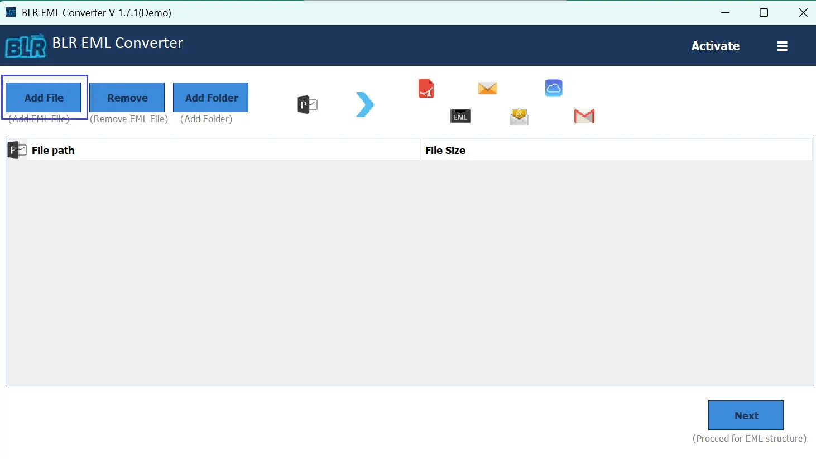Open the hamburger menu
This screenshot has height=459, width=816.
tap(782, 46)
